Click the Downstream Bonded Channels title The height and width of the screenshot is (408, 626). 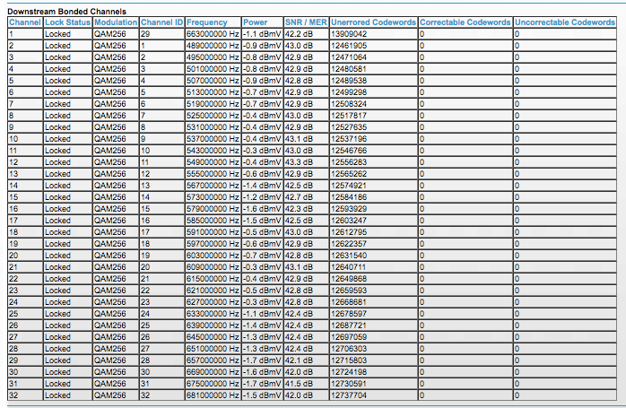coord(59,10)
